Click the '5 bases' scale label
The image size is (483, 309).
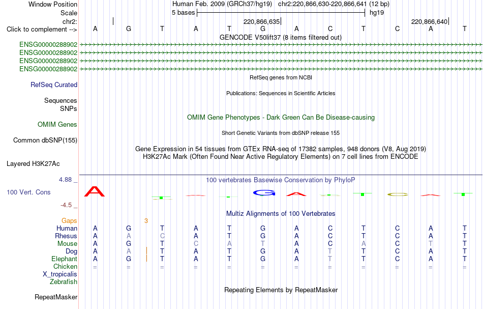coord(183,13)
